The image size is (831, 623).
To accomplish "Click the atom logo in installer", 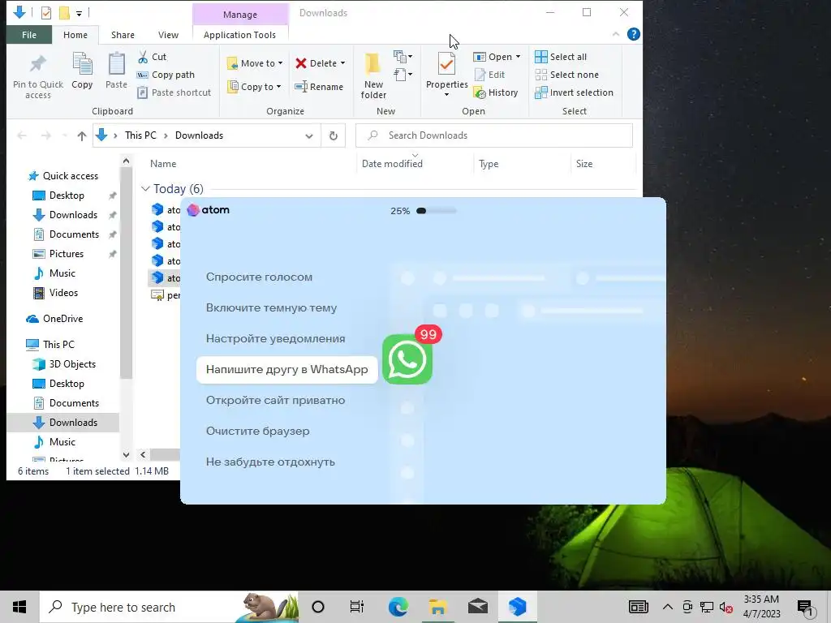I will click(209, 210).
